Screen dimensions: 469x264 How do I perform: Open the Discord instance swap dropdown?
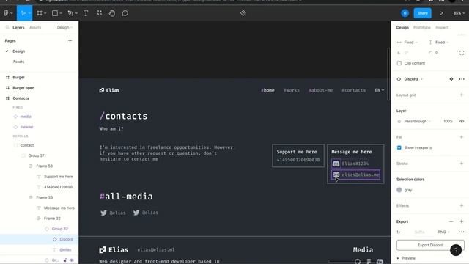coord(413,79)
